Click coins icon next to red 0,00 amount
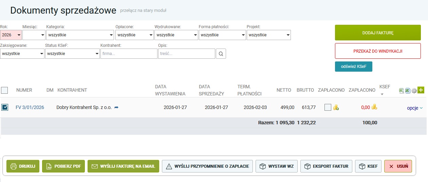Screen dimensions: 428x182 [374, 107]
